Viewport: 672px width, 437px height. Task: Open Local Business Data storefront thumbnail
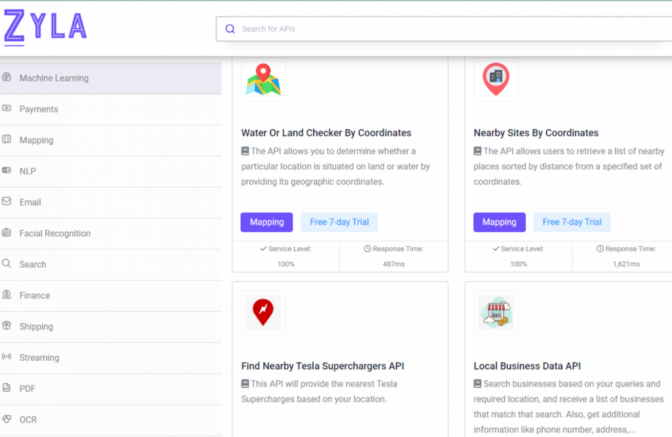coord(496,312)
